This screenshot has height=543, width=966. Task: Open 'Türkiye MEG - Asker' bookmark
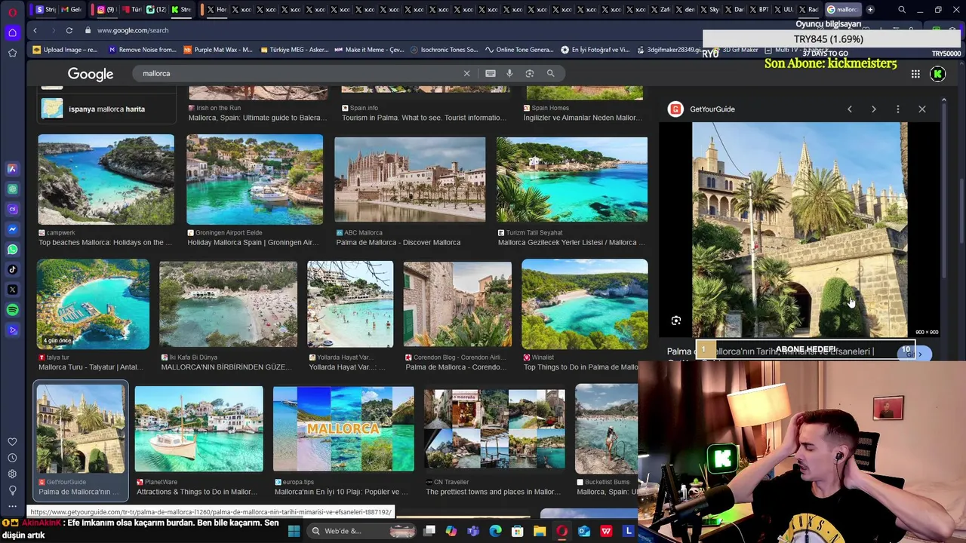294,50
